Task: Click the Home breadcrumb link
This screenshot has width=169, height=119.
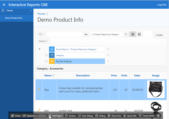Action: point(41,14)
